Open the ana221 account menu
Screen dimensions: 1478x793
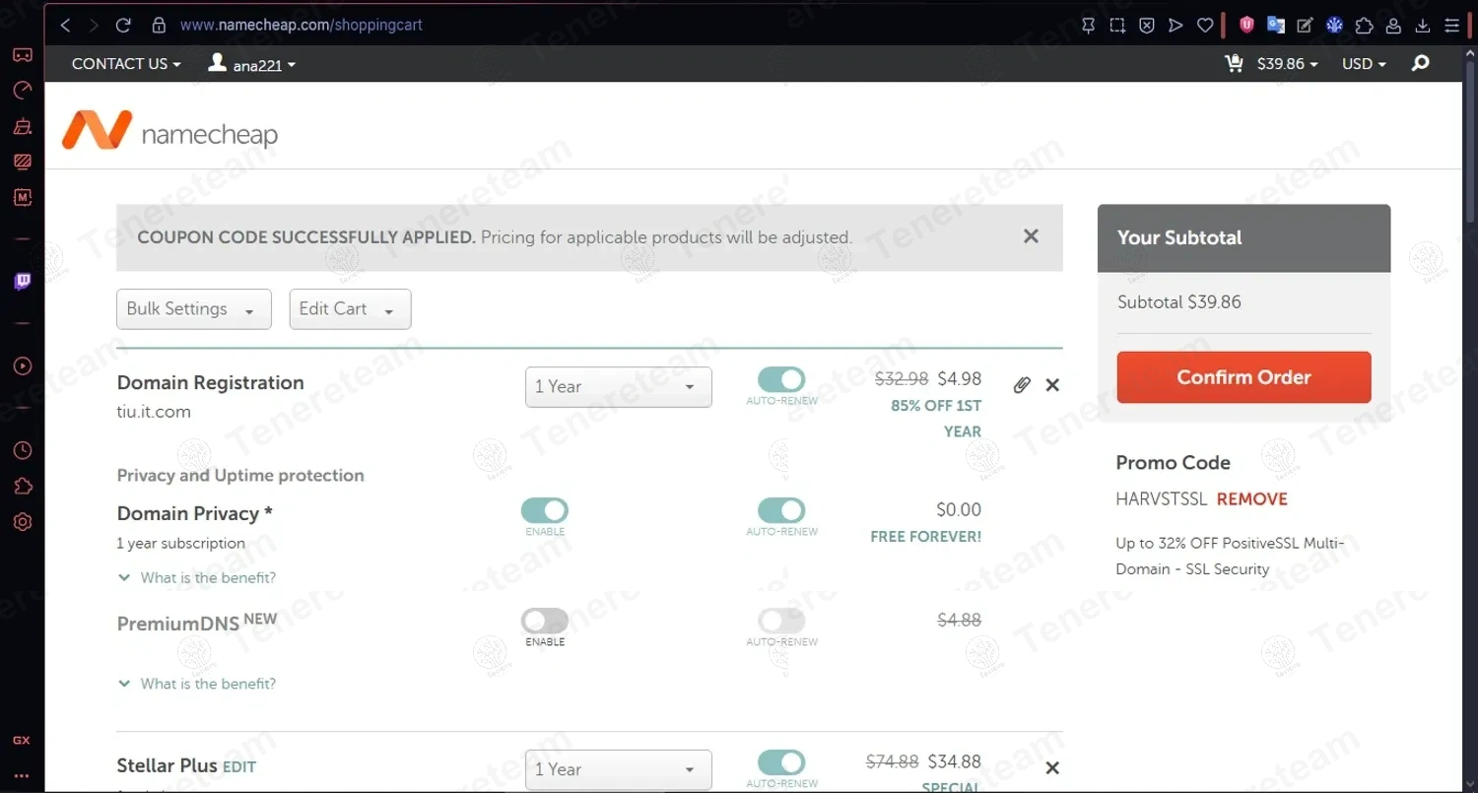[252, 65]
